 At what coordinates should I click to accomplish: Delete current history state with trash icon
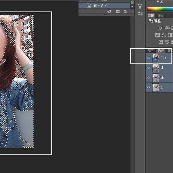125,12
